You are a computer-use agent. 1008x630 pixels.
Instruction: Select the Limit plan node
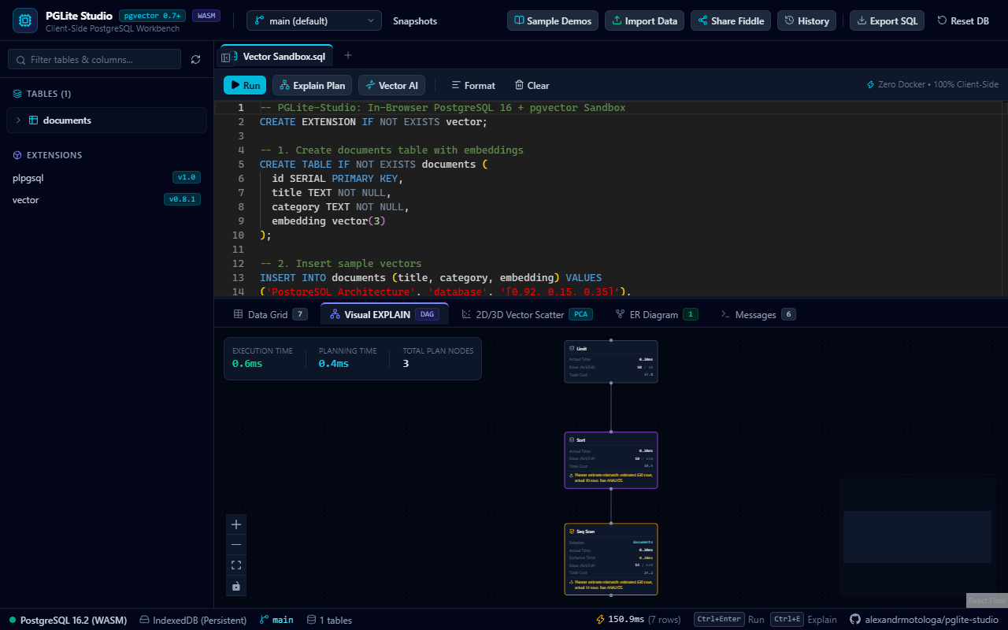tap(611, 361)
